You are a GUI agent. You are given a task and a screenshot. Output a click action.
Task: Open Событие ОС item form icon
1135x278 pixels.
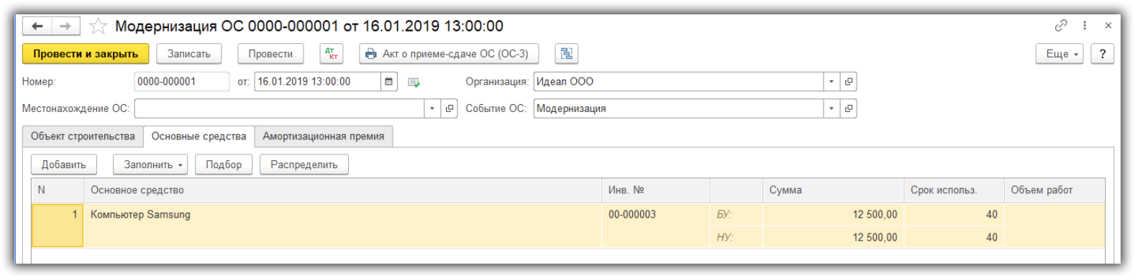point(849,108)
